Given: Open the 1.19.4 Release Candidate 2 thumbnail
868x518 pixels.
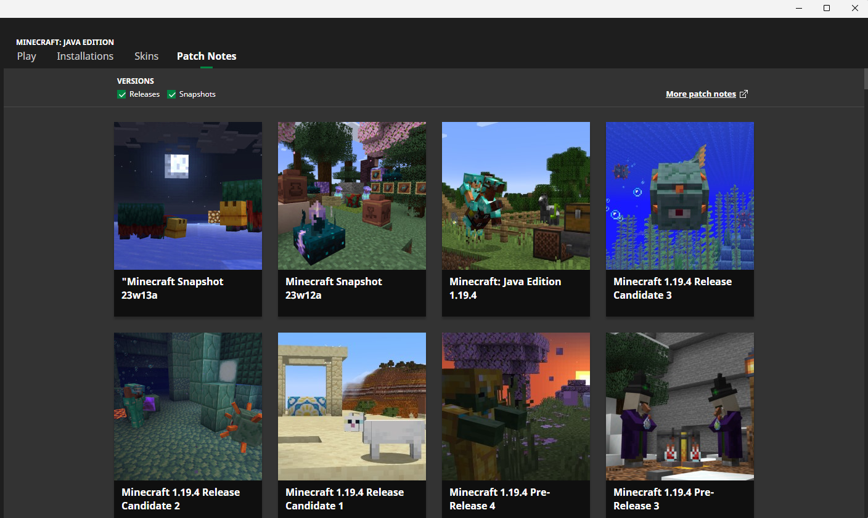Looking at the screenshot, I should coord(188,407).
